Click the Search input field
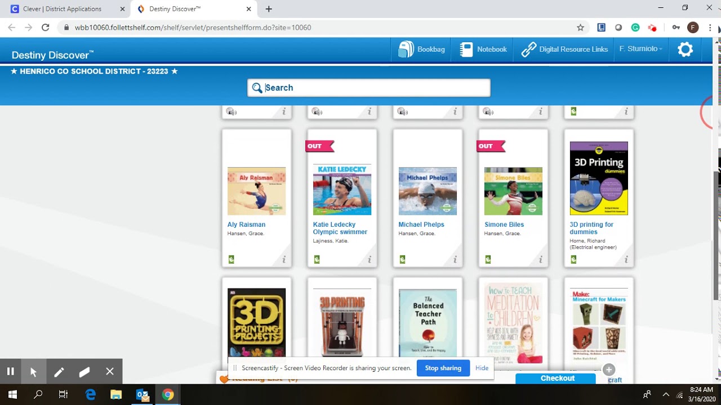The width and height of the screenshot is (721, 405). tap(368, 88)
